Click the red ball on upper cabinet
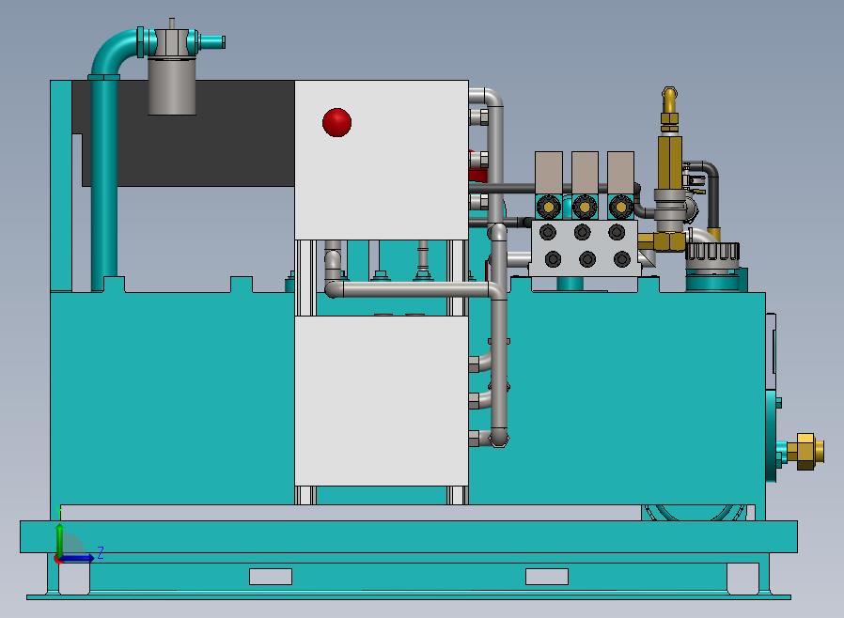 337,122
